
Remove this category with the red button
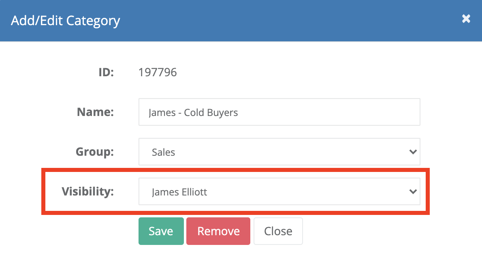tap(218, 231)
